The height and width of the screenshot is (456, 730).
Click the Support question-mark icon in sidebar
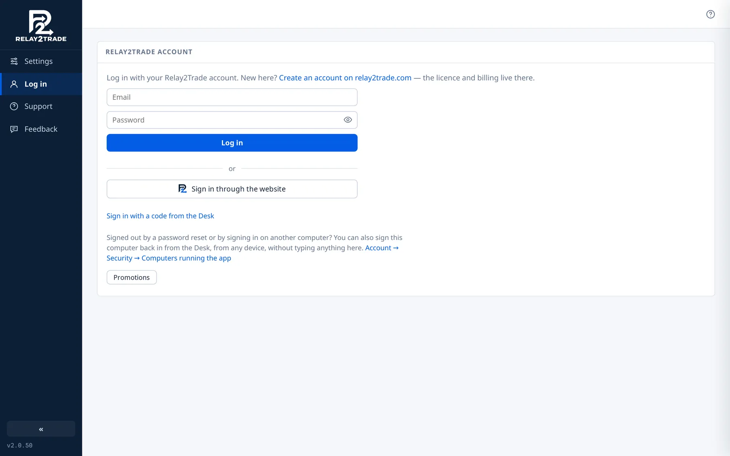pos(14,106)
